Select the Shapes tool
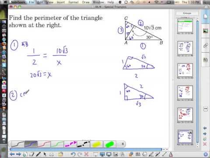 [145, 154]
